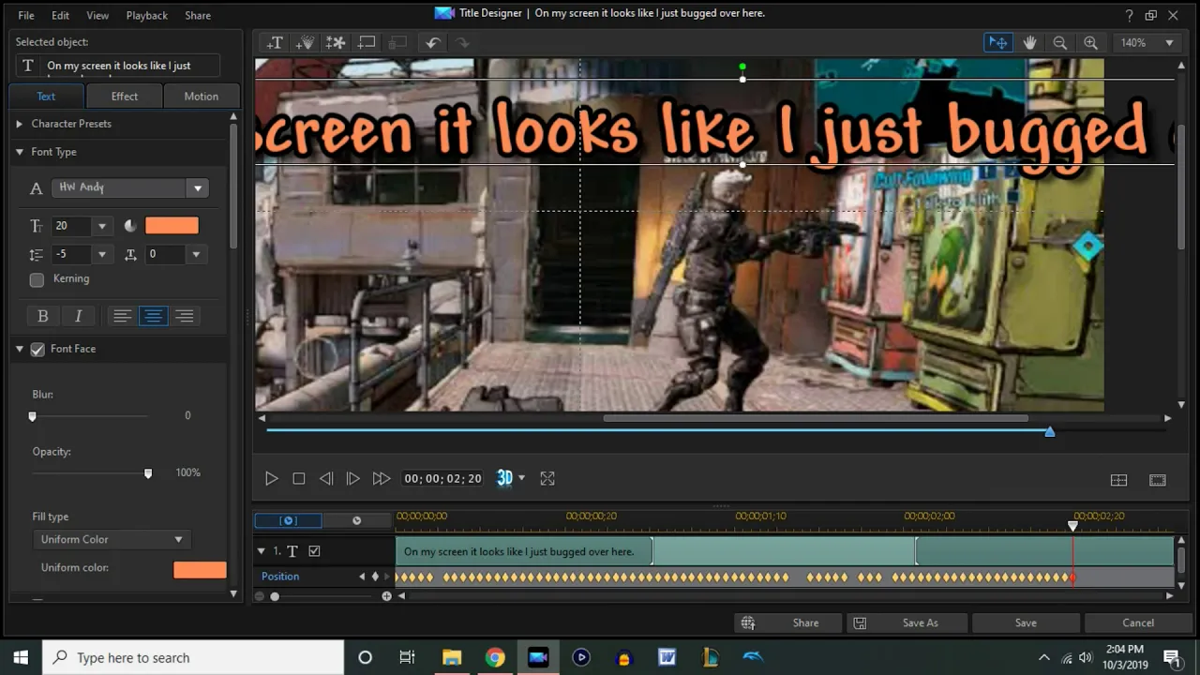
Task: Open the Uniform Color fill type dropdown
Action: (112, 539)
